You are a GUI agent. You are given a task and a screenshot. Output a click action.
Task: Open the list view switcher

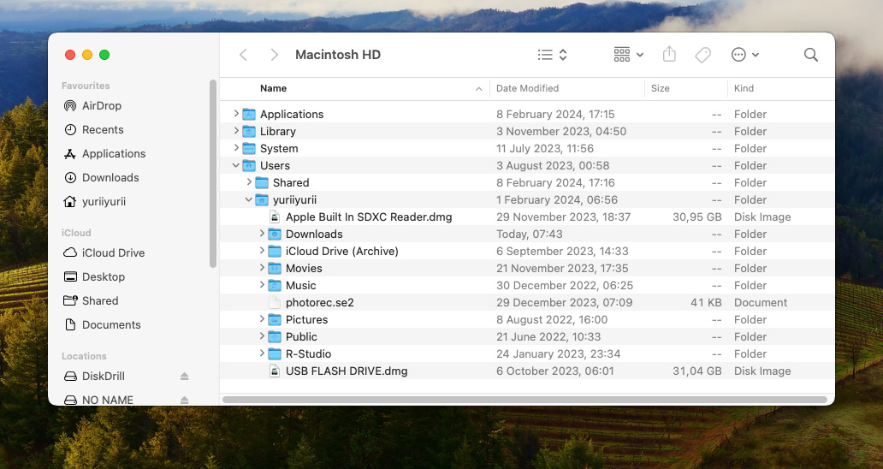(553, 55)
